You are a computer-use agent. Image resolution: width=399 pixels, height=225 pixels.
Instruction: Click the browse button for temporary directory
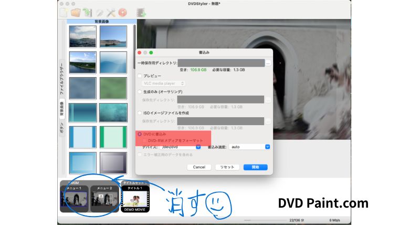268,63
